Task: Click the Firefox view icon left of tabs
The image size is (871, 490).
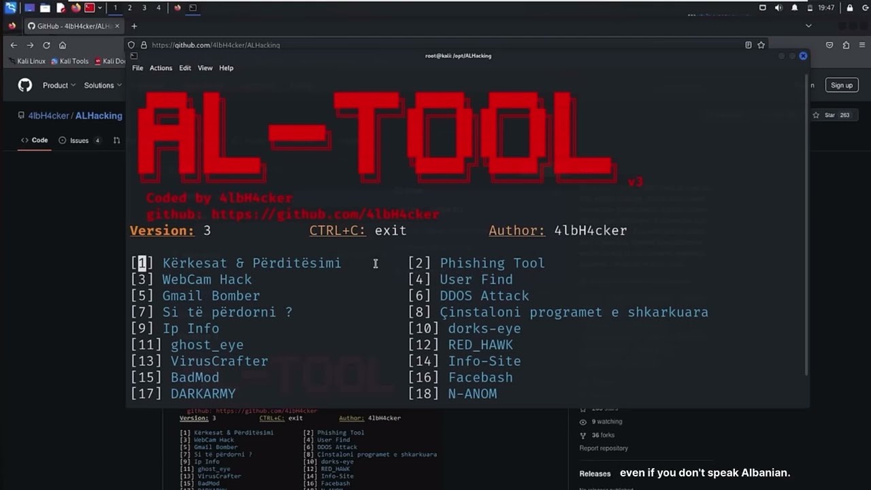Action: [x=12, y=26]
